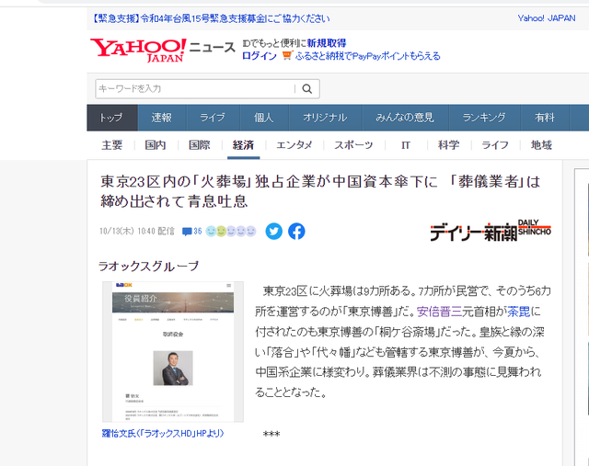Image resolution: width=589 pixels, height=466 pixels.
Task: Click the shopping cart icon near ふるさと納税
Action: point(286,55)
